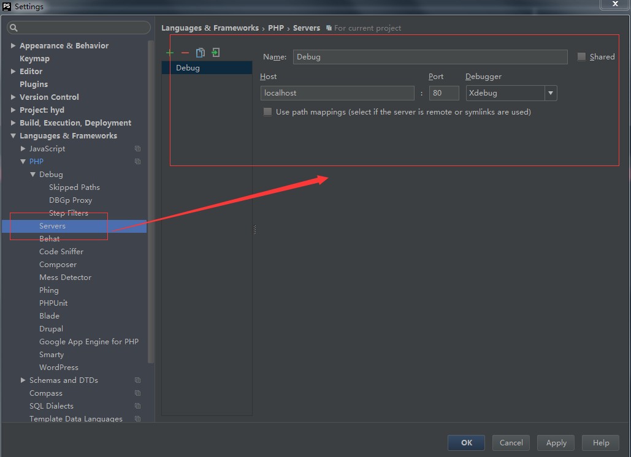Open the Debugger Xdebug dropdown
This screenshot has width=631, height=457.
551,93
